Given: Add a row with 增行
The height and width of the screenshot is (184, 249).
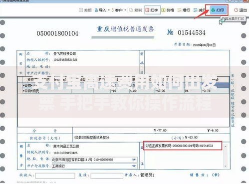Looking at the screenshot, I should point(184,10).
